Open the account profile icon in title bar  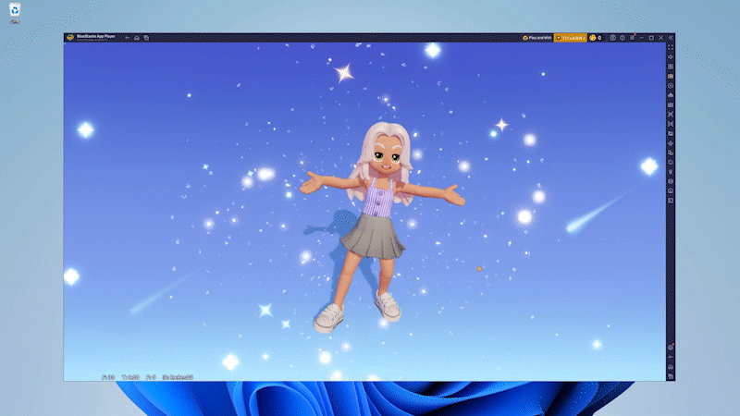[612, 38]
